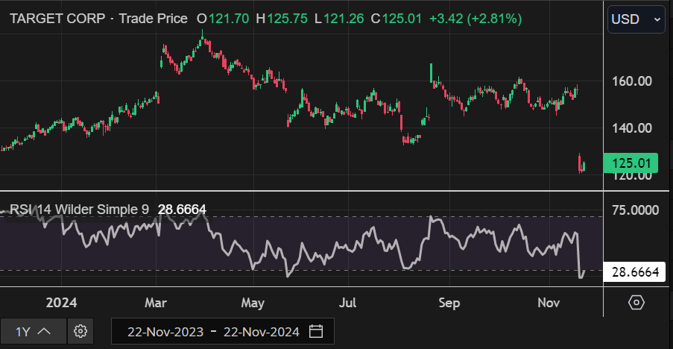Viewport: 673px width, 349px height.
Task: Click the green 125.01 price tag
Action: 631,163
